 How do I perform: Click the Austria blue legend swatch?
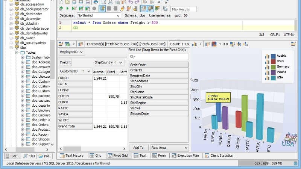point(273,56)
